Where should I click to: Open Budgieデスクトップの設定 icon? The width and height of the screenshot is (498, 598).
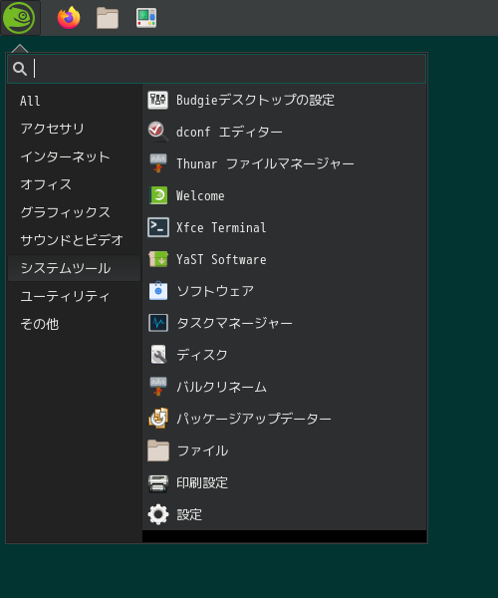pos(158,101)
